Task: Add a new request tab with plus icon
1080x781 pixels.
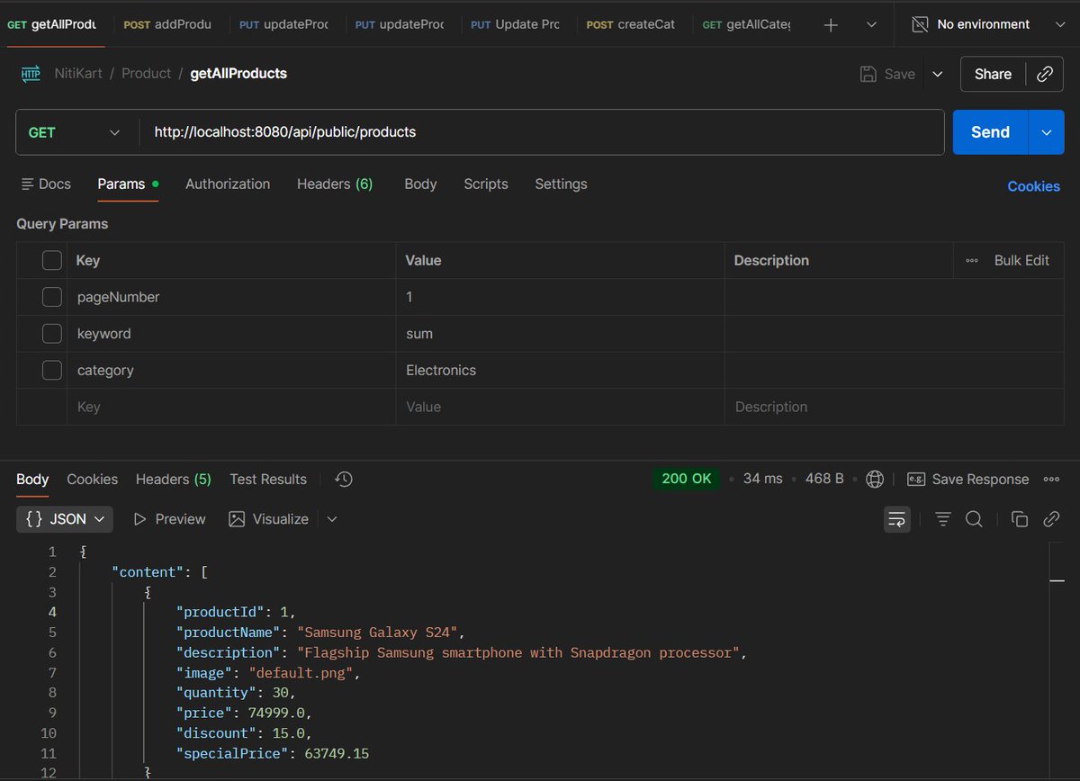Action: [831, 25]
